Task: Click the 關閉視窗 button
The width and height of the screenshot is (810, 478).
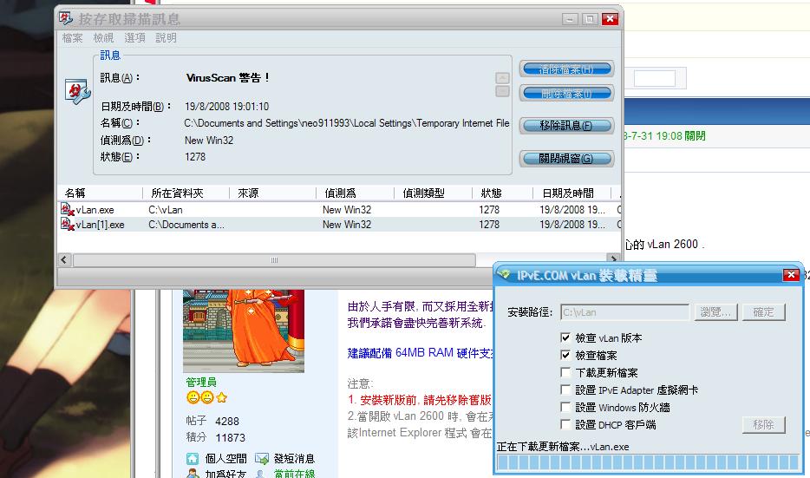Action: coord(566,159)
